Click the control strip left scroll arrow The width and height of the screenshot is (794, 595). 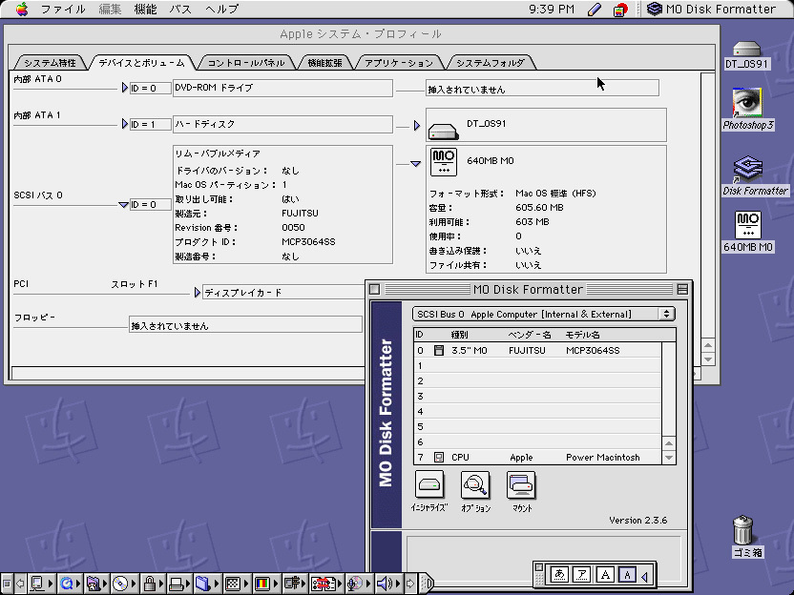click(21, 584)
